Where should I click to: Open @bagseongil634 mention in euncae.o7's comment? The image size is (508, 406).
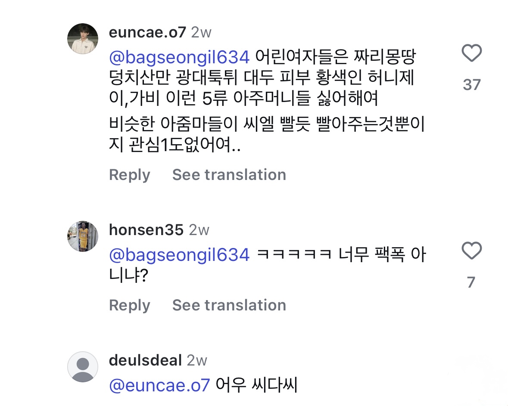tap(179, 57)
